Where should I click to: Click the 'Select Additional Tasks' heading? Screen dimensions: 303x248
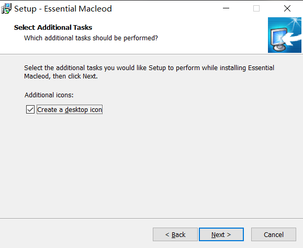(53, 27)
